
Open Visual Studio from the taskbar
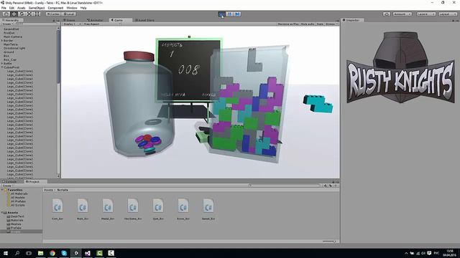tap(88, 253)
